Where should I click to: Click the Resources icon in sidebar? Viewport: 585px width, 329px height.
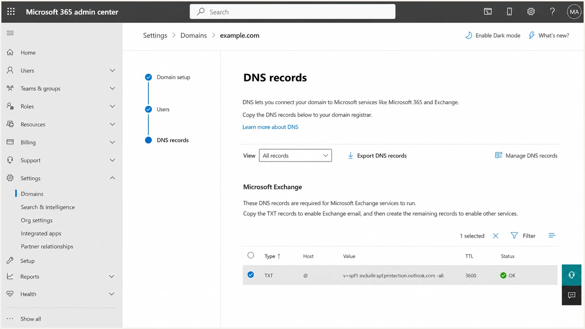pyautogui.click(x=10, y=124)
